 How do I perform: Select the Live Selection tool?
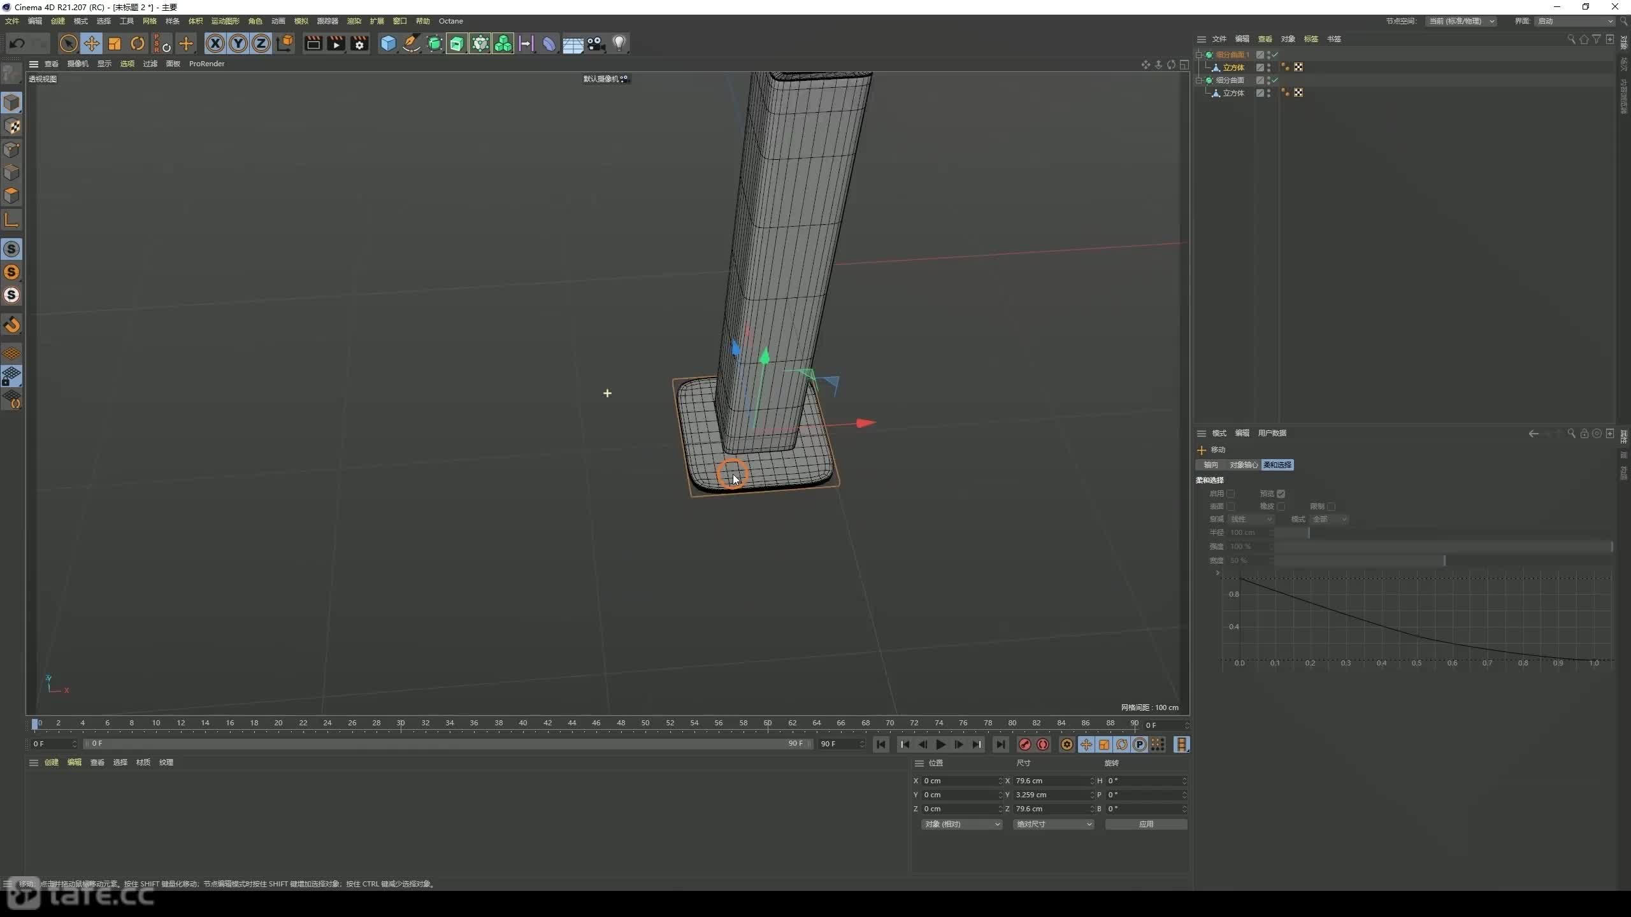pyautogui.click(x=68, y=43)
